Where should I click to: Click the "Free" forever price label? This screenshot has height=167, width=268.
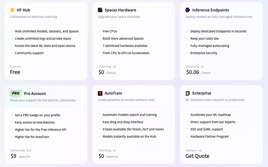click(15, 72)
